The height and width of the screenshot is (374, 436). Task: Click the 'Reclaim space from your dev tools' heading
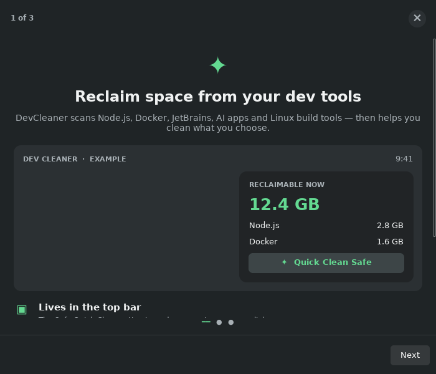click(x=218, y=97)
